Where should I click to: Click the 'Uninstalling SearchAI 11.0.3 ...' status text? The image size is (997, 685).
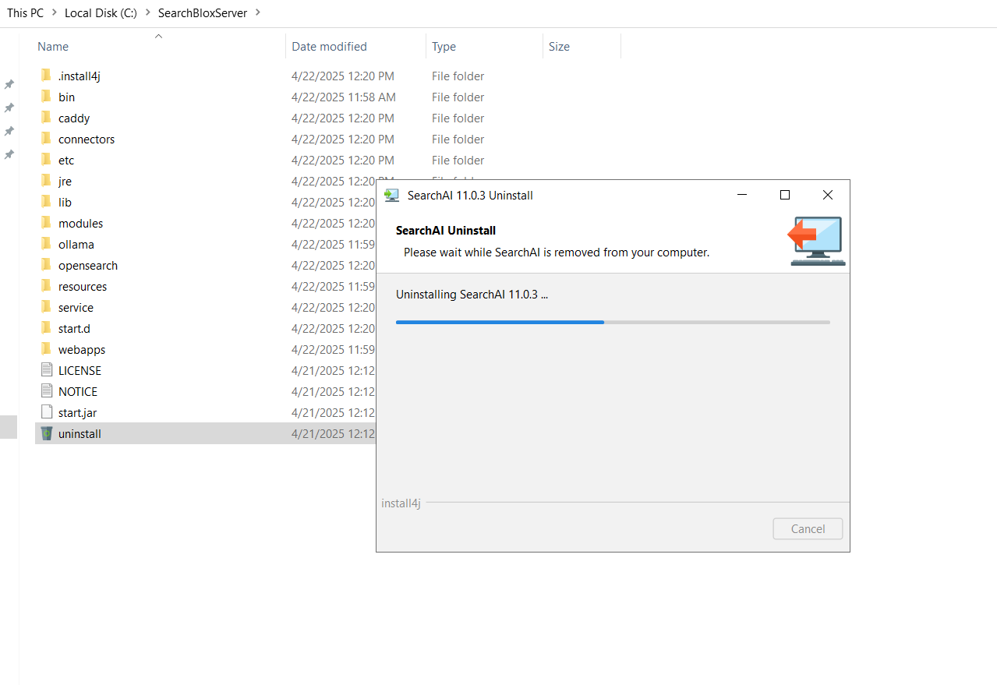[x=472, y=295]
